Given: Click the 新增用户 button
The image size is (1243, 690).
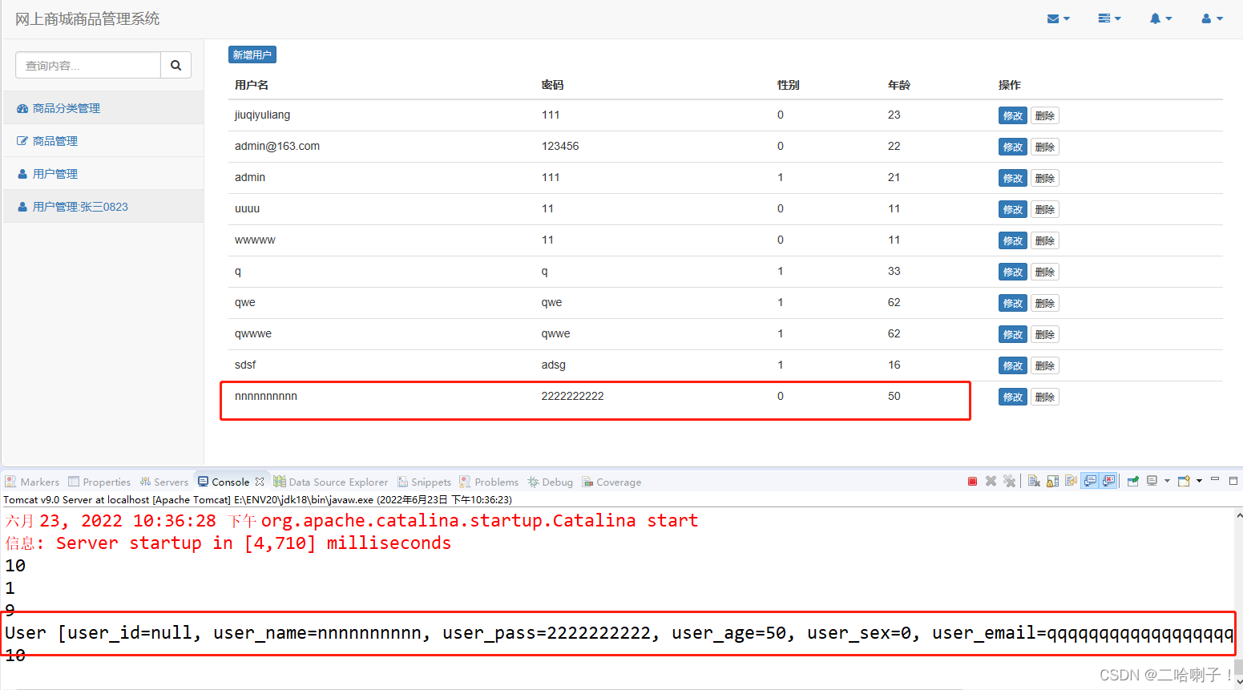Looking at the screenshot, I should coord(252,54).
